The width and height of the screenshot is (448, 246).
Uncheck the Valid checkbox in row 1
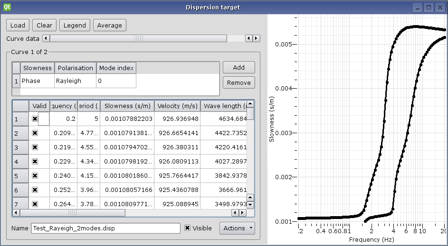(35, 119)
